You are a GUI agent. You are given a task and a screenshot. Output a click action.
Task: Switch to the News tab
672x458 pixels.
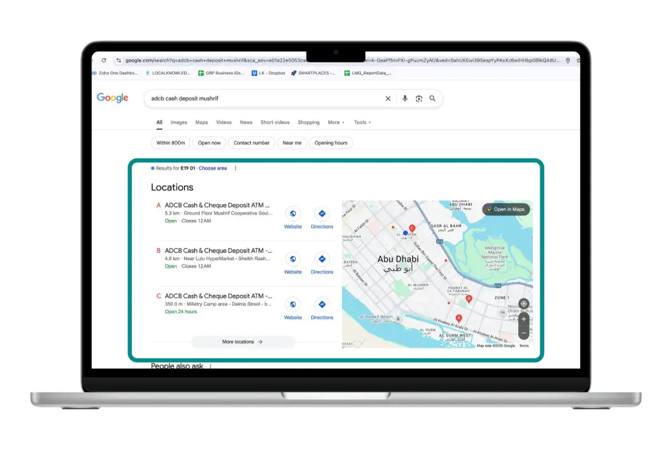pos(246,122)
